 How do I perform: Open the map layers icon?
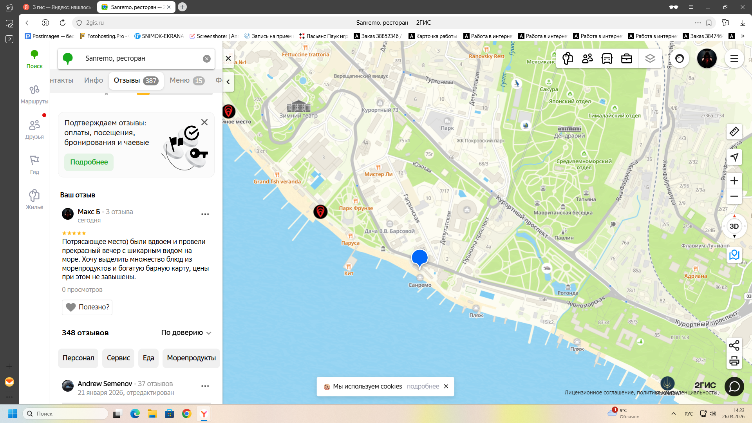coord(650,59)
